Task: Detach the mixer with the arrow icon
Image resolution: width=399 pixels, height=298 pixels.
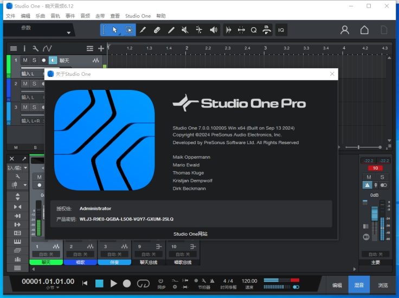Action: (x=24, y=159)
